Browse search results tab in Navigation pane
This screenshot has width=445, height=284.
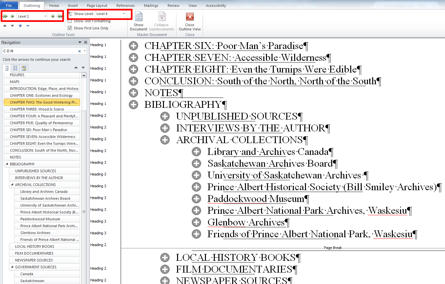[24, 68]
